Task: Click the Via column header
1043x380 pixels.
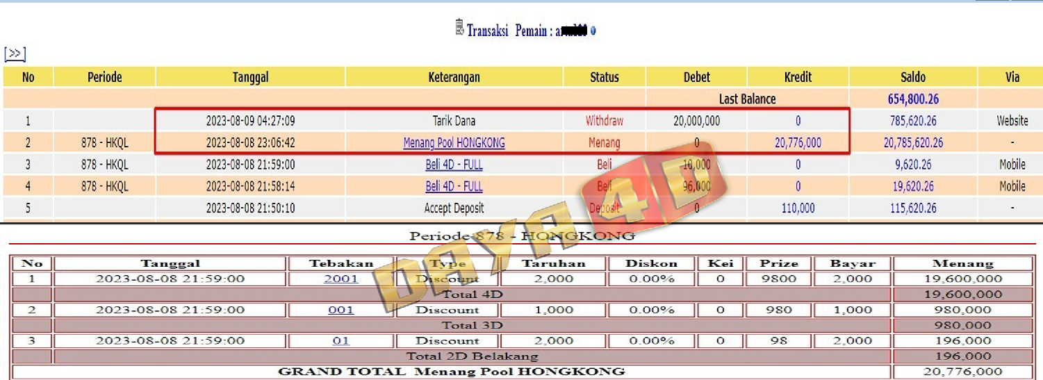Action: coord(1012,77)
